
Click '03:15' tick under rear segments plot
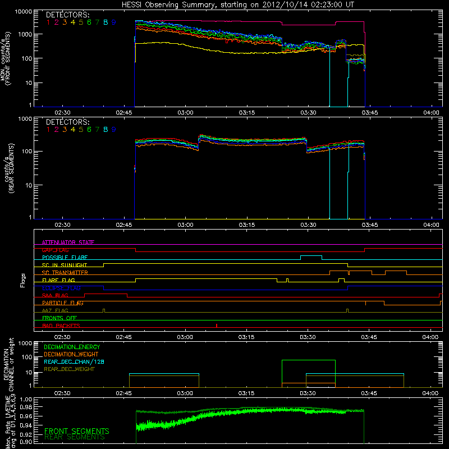point(247,225)
